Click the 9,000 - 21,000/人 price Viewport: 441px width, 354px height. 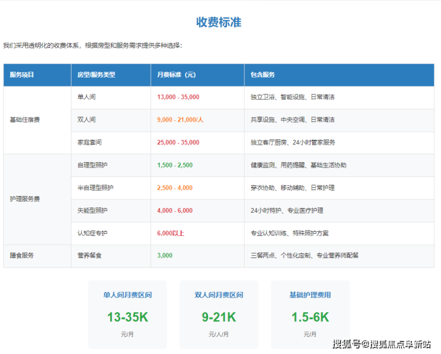[180, 120]
